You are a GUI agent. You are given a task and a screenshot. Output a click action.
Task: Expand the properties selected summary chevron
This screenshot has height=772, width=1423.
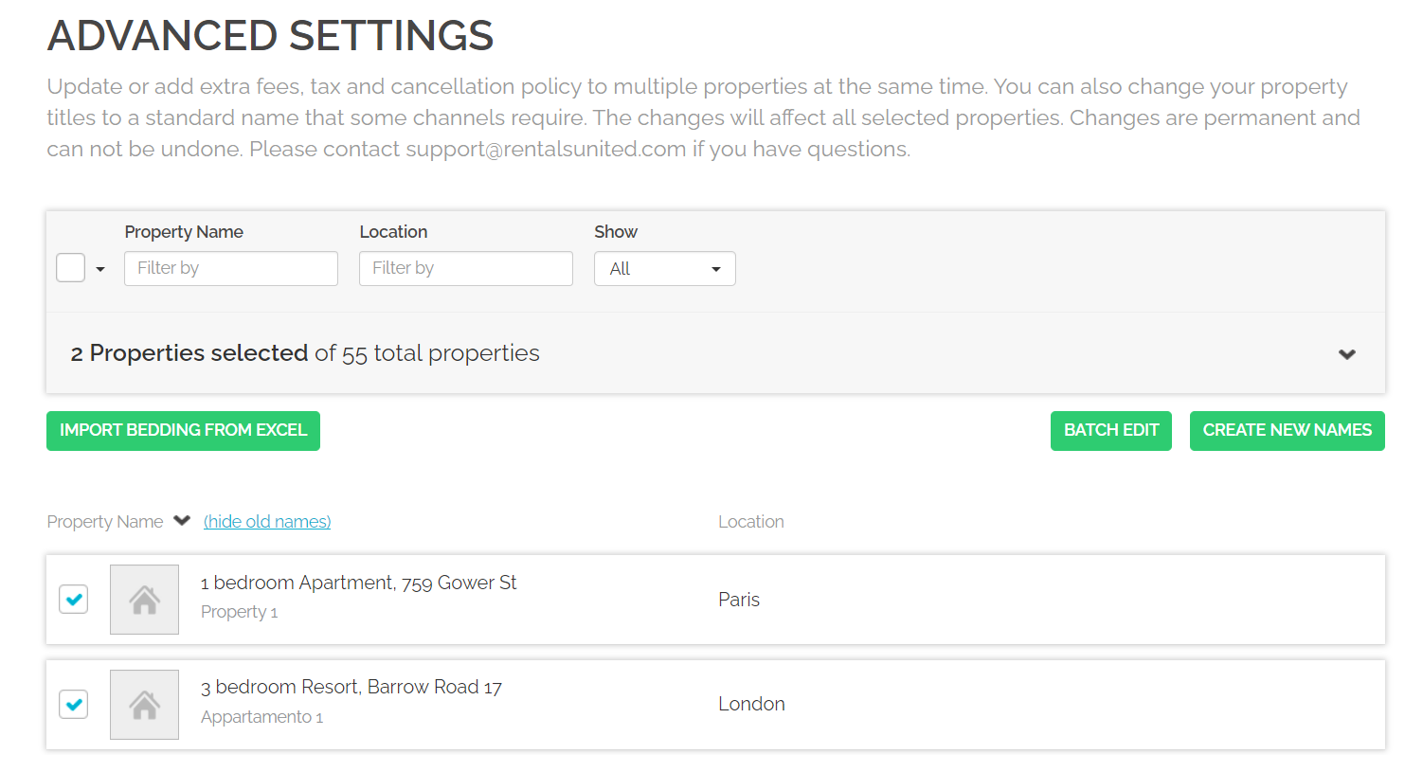pos(1346,354)
